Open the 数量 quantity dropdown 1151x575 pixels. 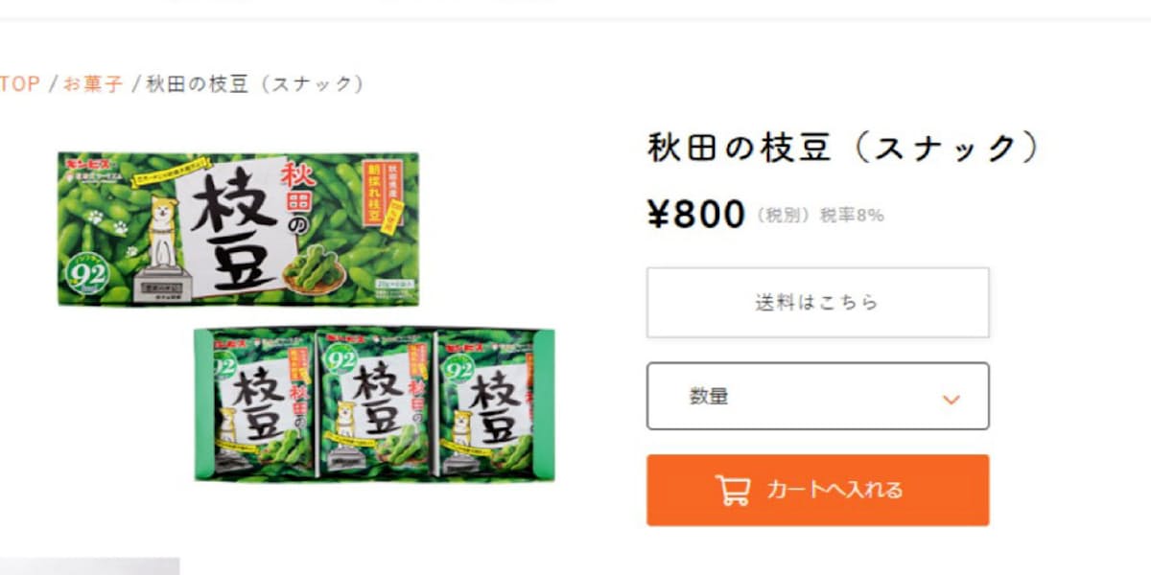818,396
